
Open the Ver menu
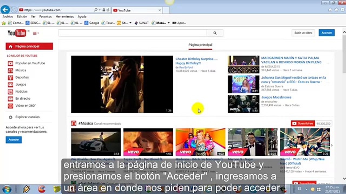click(33, 16)
